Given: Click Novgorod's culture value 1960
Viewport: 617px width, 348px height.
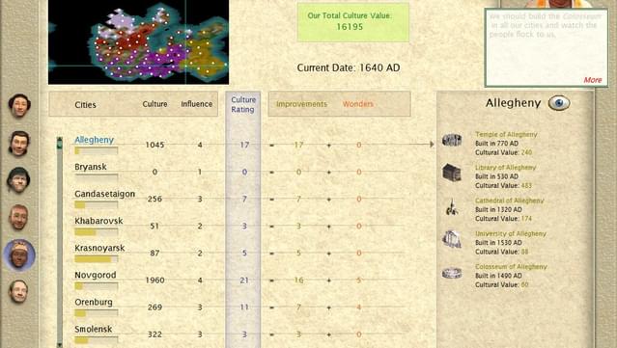Looking at the screenshot, I should click(x=154, y=281).
